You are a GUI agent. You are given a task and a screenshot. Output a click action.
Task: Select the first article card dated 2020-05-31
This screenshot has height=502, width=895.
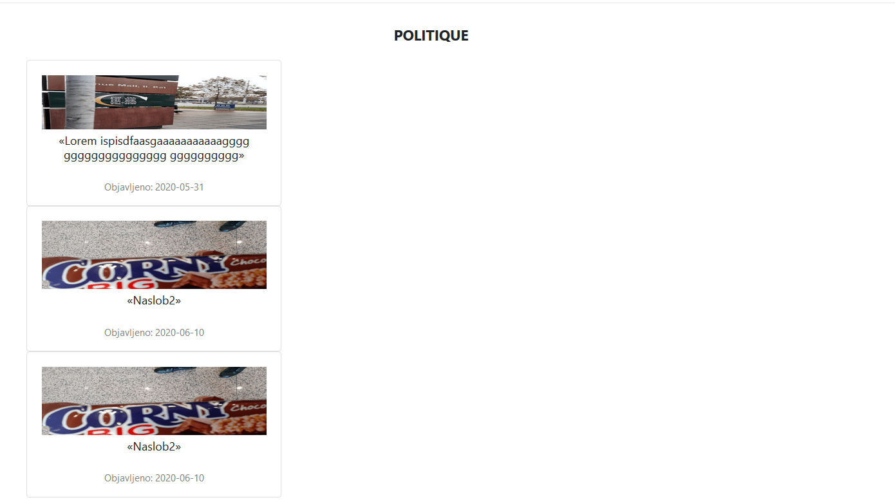point(154,133)
